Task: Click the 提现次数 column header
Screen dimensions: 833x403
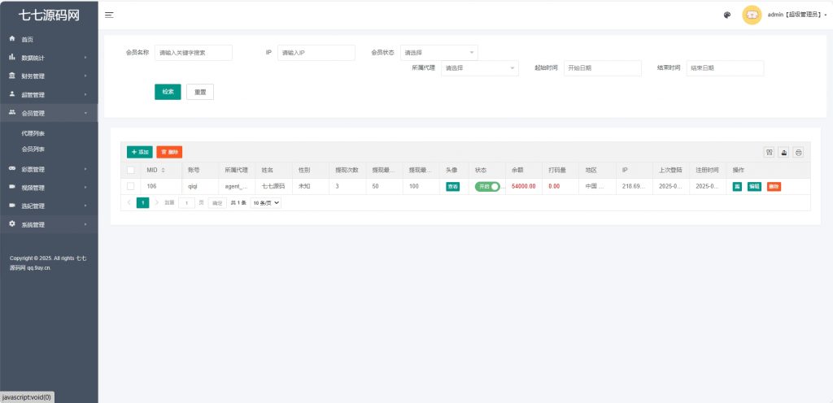Action: click(347, 170)
